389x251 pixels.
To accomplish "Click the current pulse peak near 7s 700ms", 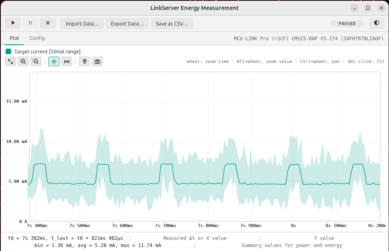I will tap(167, 164).
